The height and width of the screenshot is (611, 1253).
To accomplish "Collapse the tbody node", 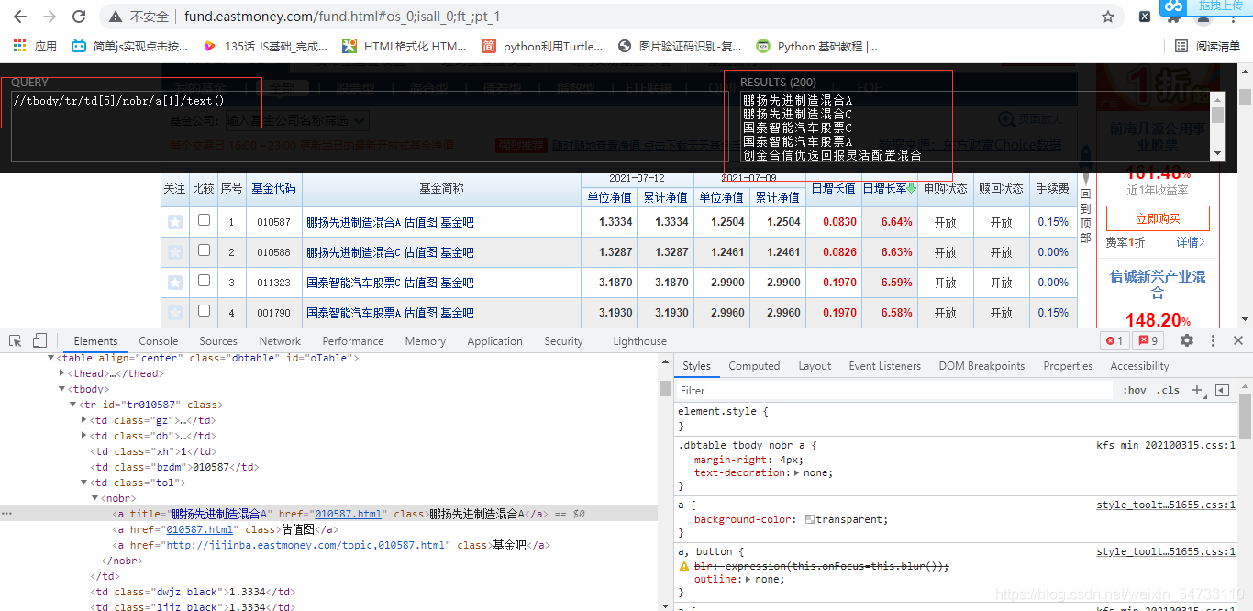I will (62, 389).
